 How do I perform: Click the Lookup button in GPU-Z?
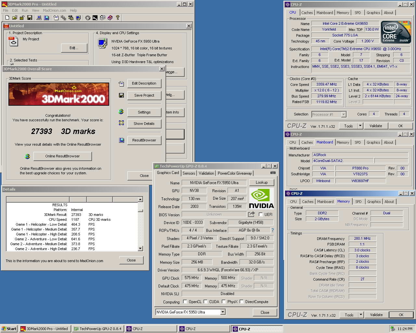point(262,182)
